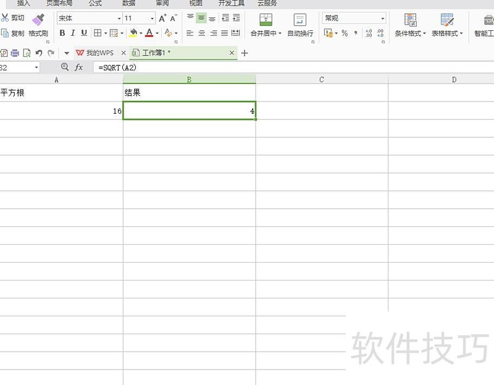Click the increase decimal places icon
This screenshot has width=494, height=385.
(x=369, y=32)
